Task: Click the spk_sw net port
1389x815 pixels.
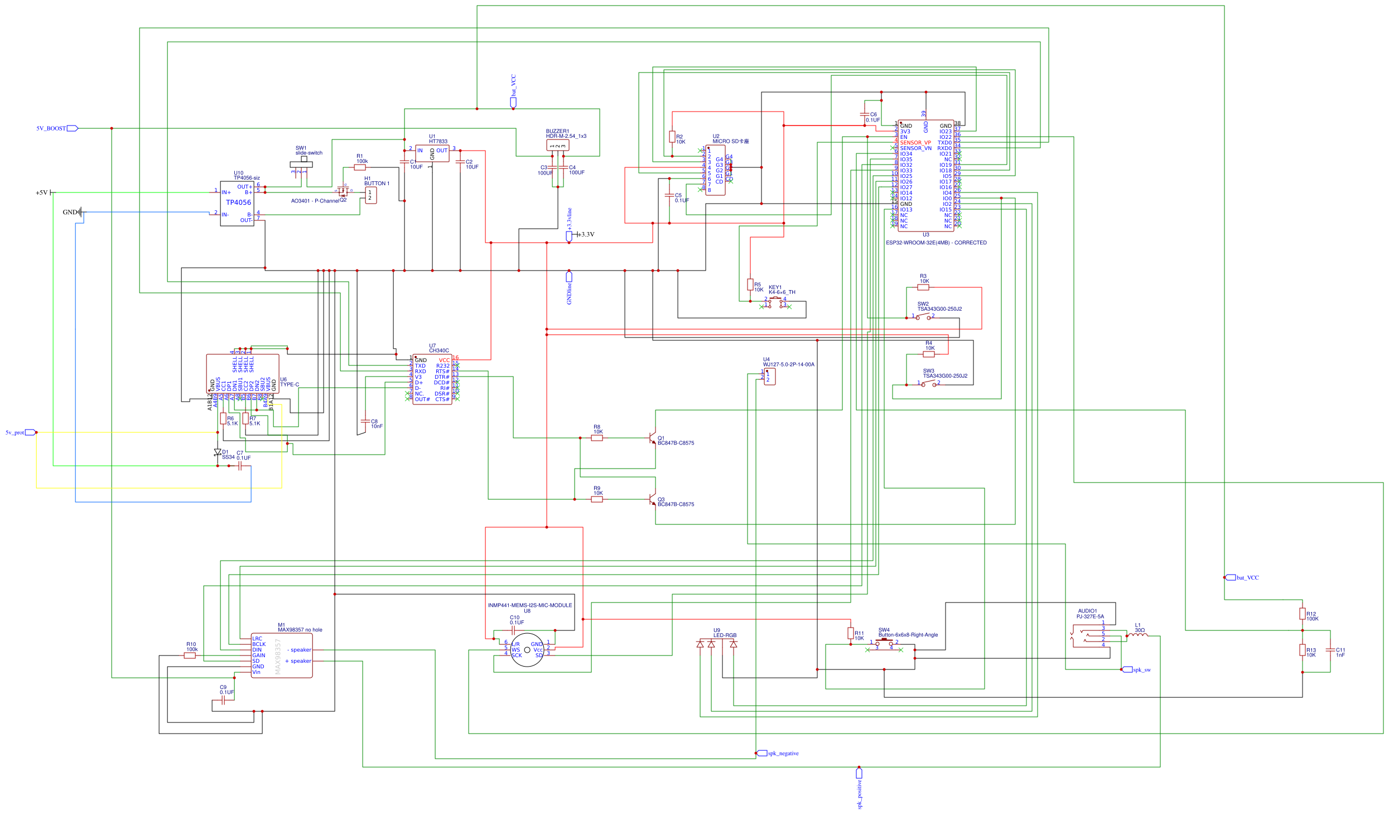Action: point(1136,669)
